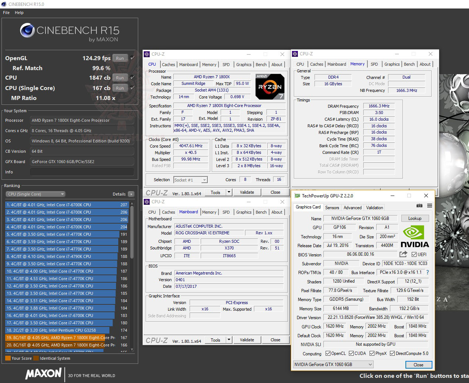This screenshot has width=469, height=383.
Task: Toggle the OpenCL computing checkbox
Action: [328, 353]
